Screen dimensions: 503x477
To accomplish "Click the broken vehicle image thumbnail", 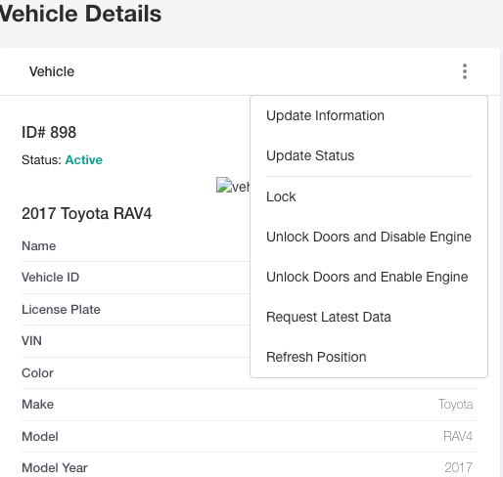I will coord(233,185).
